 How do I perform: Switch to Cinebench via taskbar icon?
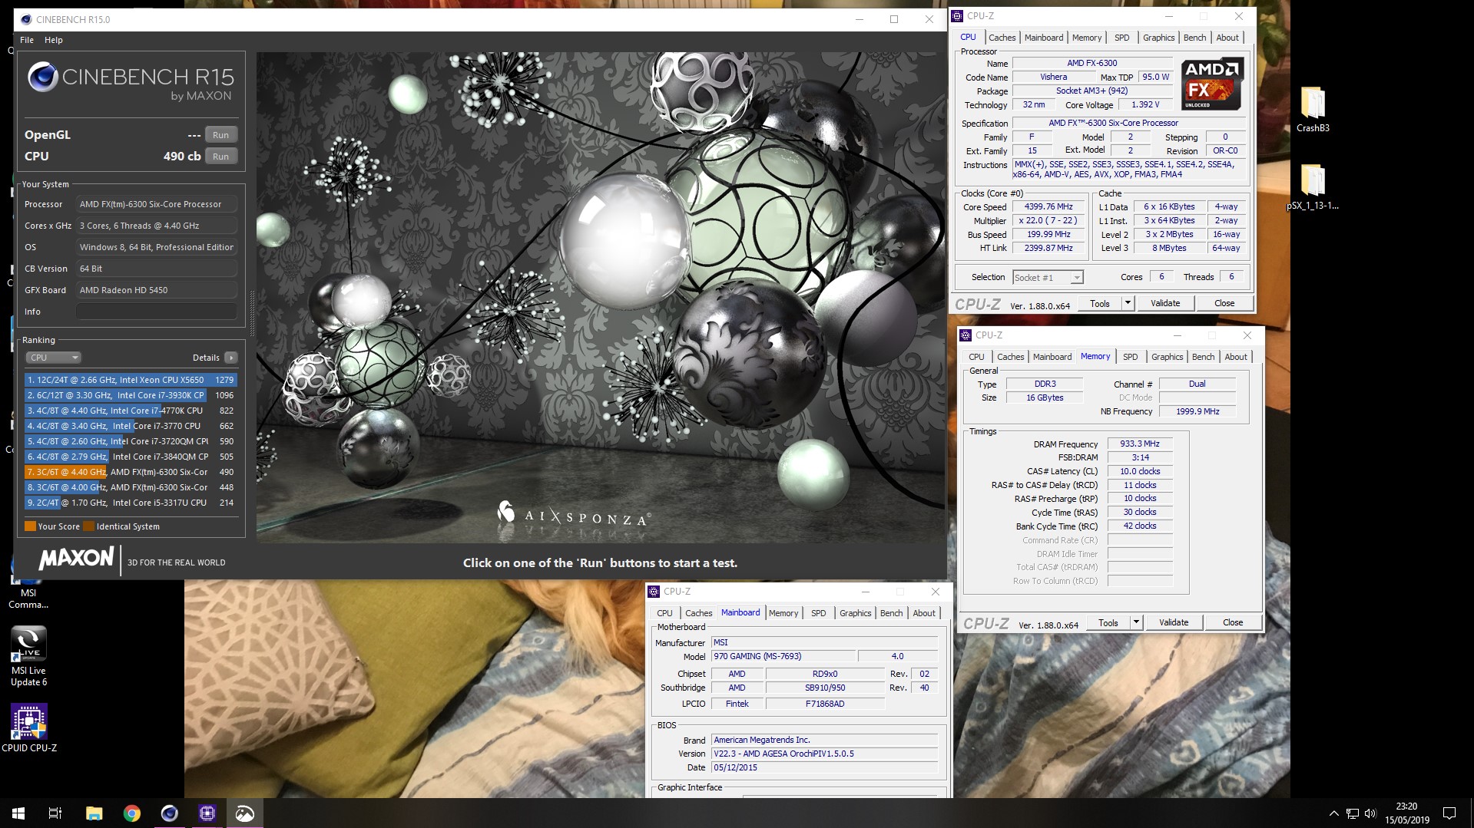(169, 813)
